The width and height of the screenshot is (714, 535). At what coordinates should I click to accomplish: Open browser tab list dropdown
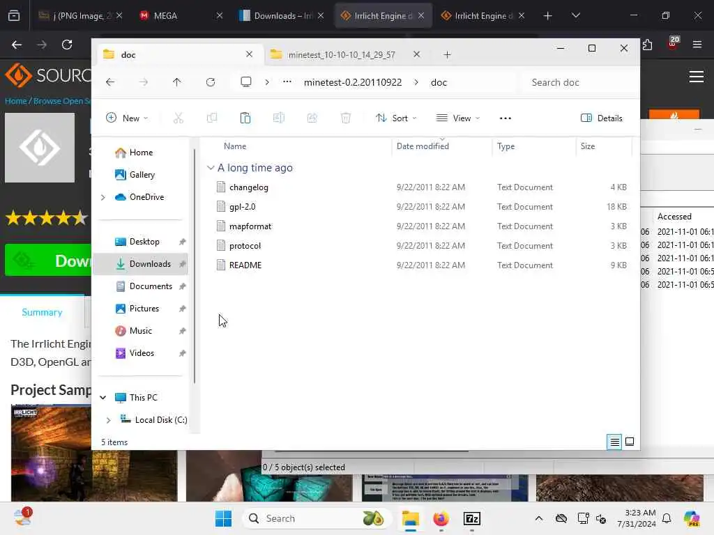point(575,15)
